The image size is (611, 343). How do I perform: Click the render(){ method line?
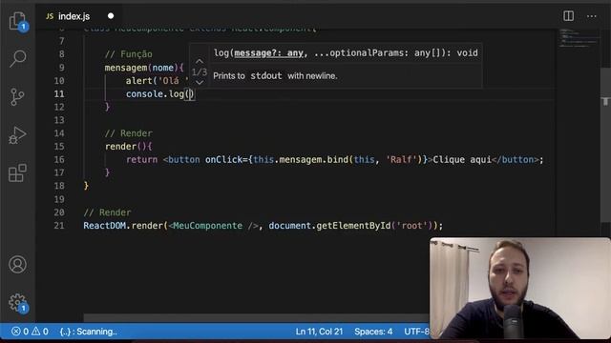tap(129, 147)
